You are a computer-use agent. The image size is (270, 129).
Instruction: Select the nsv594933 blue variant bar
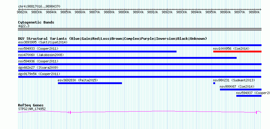tap(97, 52)
